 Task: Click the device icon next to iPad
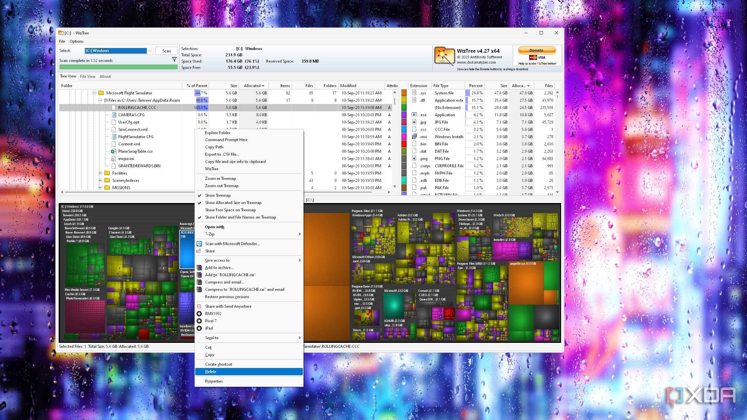pos(199,328)
